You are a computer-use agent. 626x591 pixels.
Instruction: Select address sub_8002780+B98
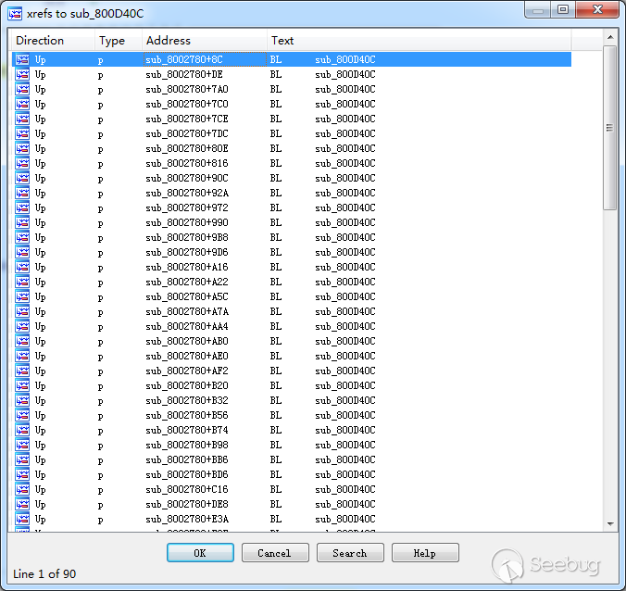point(187,445)
